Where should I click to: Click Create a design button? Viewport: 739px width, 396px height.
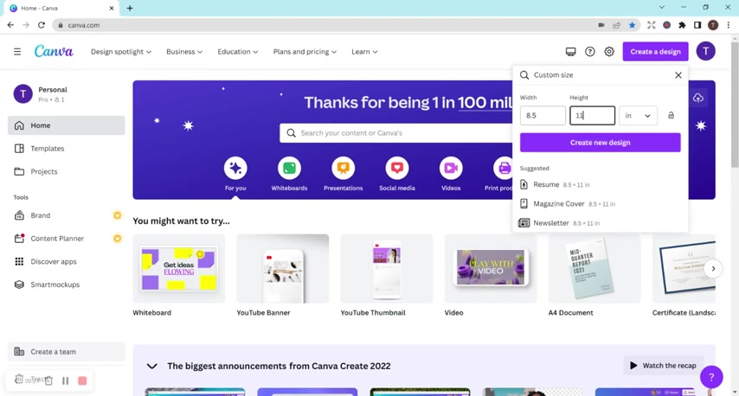pyautogui.click(x=655, y=52)
